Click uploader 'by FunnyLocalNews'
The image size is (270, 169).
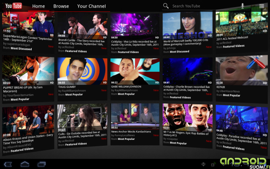coord(123,135)
